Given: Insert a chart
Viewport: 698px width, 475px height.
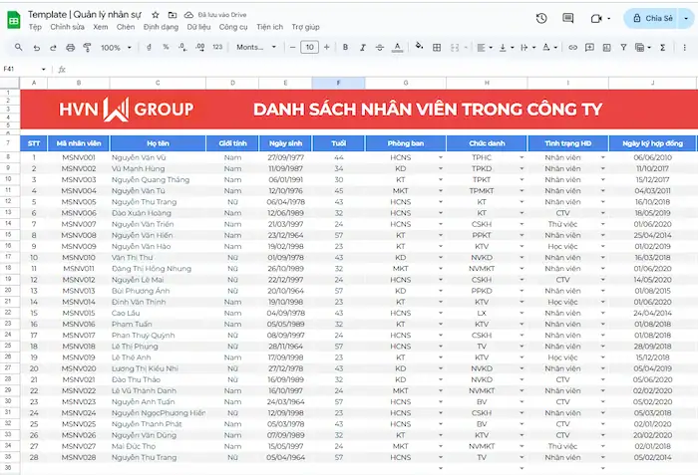Looking at the screenshot, I should click(x=606, y=47).
